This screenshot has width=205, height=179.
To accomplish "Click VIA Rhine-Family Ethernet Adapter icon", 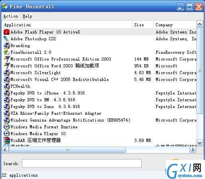I will pyautogui.click(x=6, y=113).
